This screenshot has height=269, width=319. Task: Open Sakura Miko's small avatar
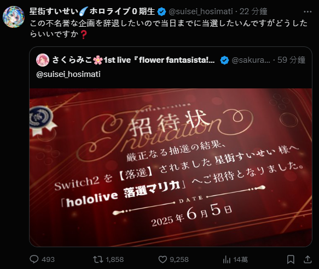coord(43,60)
